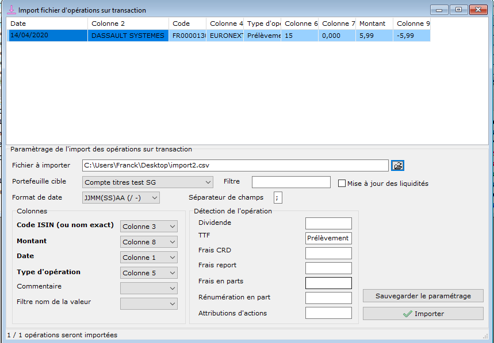
Task: Click Sauvegarder le paramétrage button
Action: [x=423, y=296]
